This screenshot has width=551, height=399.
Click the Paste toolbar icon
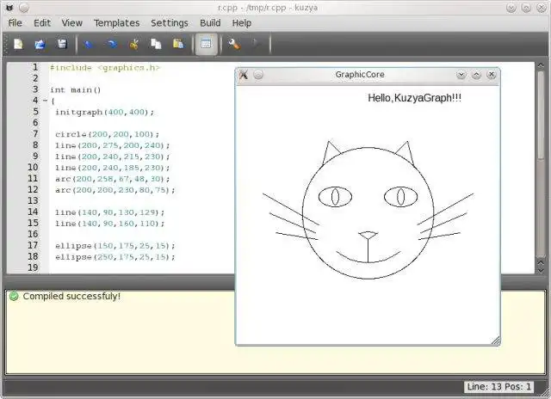pyautogui.click(x=178, y=44)
